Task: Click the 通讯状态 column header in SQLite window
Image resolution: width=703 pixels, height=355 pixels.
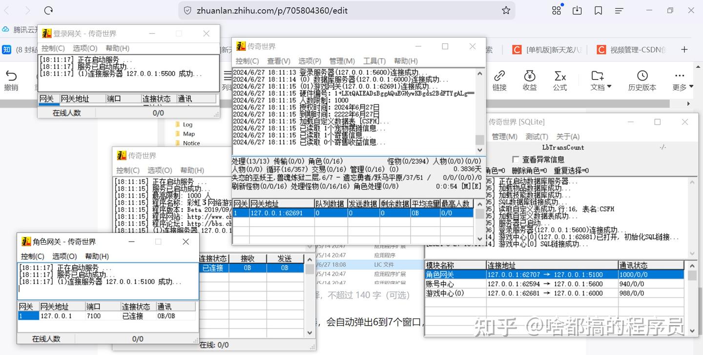Action: click(x=651, y=265)
